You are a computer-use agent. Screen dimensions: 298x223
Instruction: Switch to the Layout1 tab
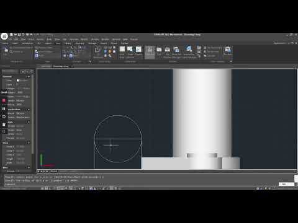pyautogui.click(x=63, y=171)
